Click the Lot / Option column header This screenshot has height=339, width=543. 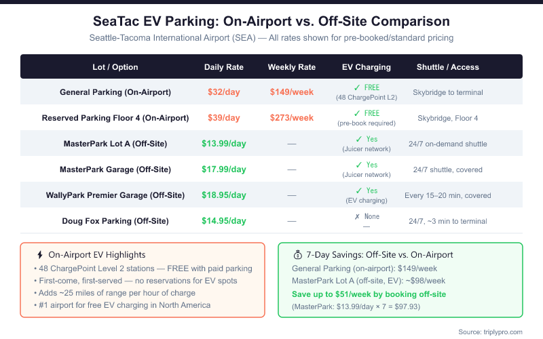tap(115, 67)
